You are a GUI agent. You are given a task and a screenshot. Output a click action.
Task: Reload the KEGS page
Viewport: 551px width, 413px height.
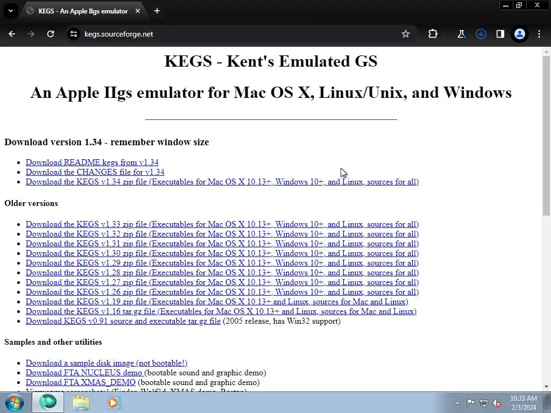pyautogui.click(x=51, y=34)
